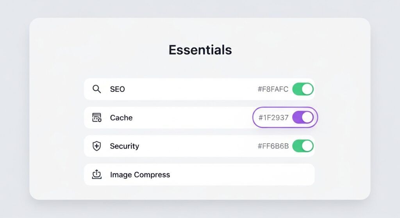400x218 pixels.
Task: Turn off the purple Cache toggle
Action: coord(303,117)
